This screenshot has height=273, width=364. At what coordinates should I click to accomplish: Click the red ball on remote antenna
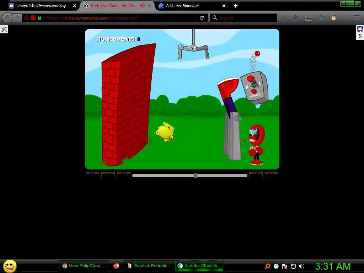tap(257, 54)
